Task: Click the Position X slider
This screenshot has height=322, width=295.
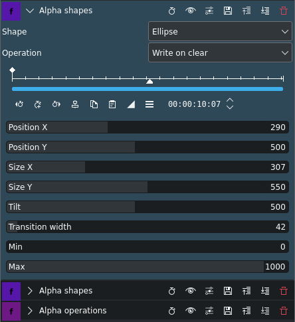Action: coord(147,127)
